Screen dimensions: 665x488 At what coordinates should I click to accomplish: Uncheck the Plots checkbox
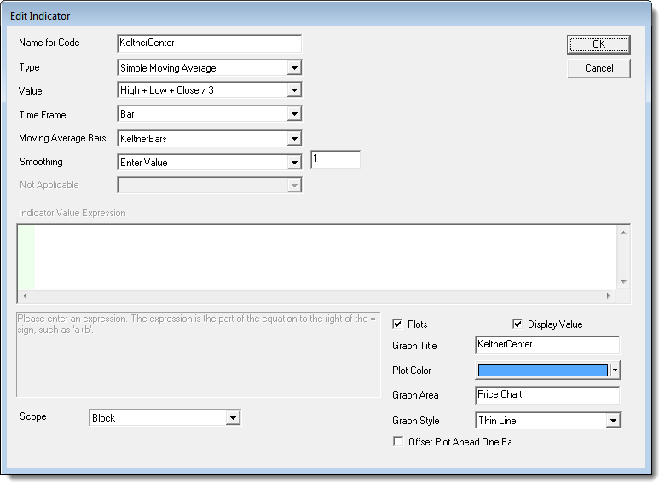point(397,324)
